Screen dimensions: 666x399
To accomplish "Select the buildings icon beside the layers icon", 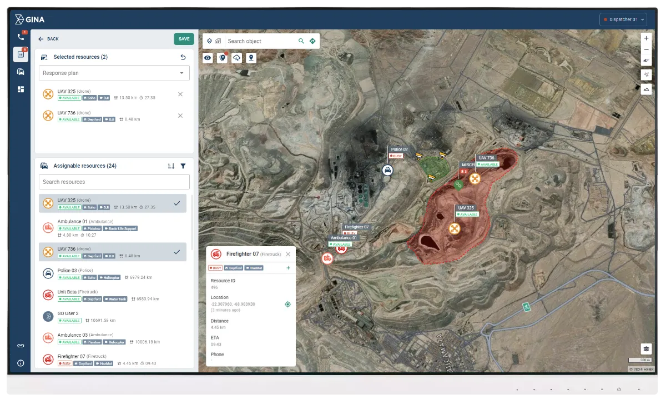I will tap(216, 41).
